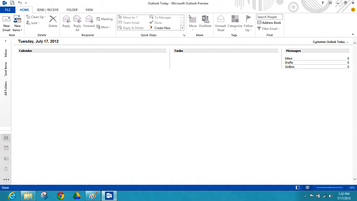This screenshot has height=201, width=357.
Task: Open the More respond options dropdown
Action: tap(104, 27)
